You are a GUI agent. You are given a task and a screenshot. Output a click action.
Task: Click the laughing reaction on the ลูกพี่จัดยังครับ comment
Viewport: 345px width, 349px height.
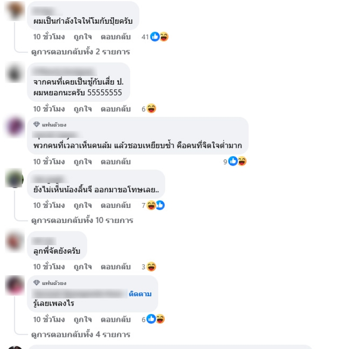[x=151, y=267]
